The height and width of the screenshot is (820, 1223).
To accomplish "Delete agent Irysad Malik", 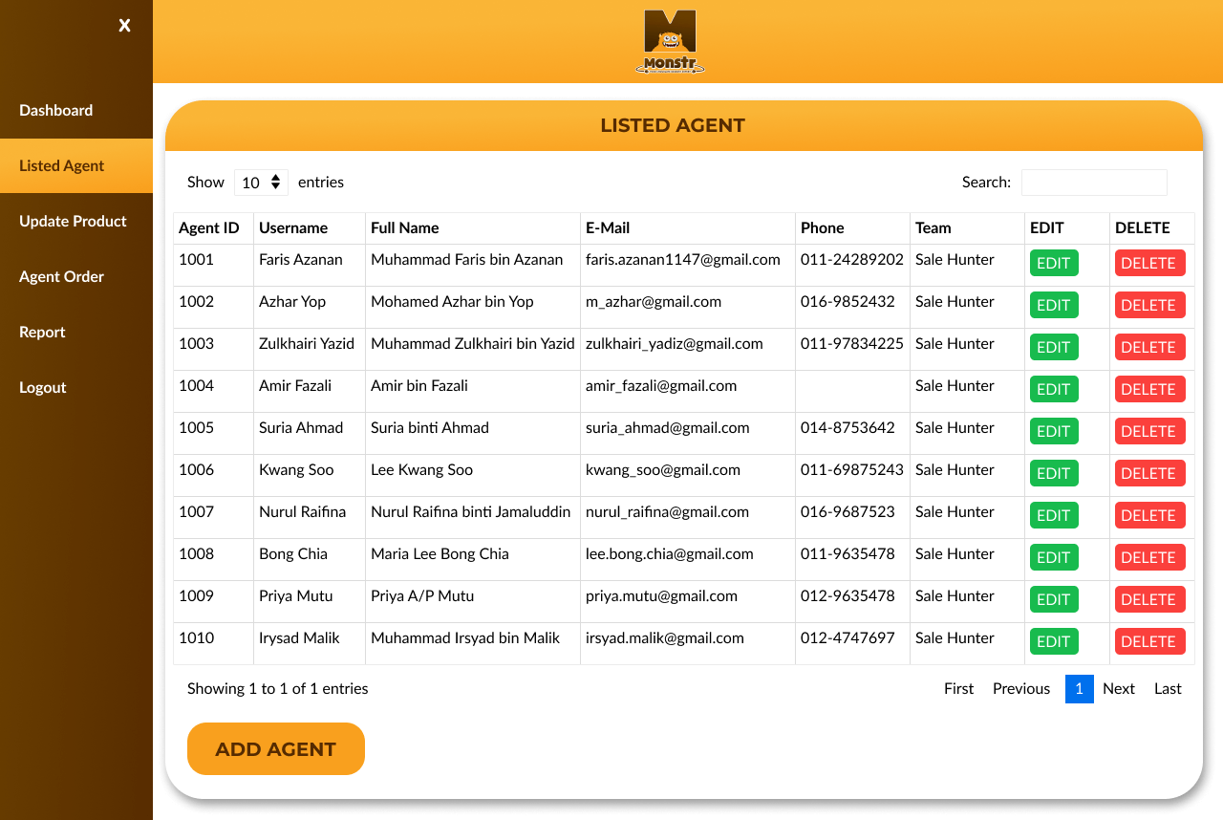I will [x=1149, y=641].
